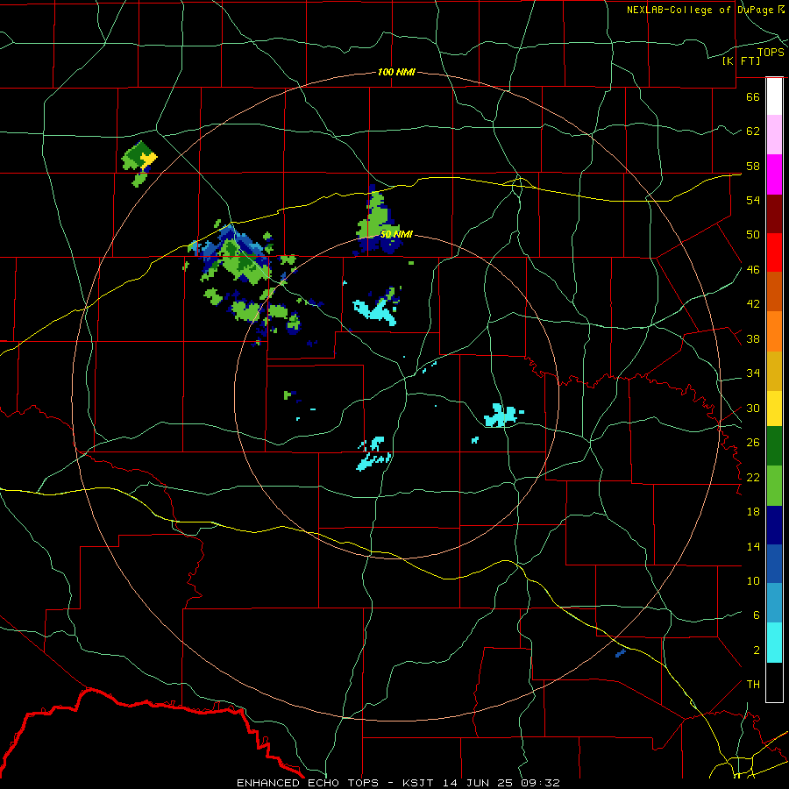Click the black TH threshold swatch
789x789 pixels.
click(774, 682)
